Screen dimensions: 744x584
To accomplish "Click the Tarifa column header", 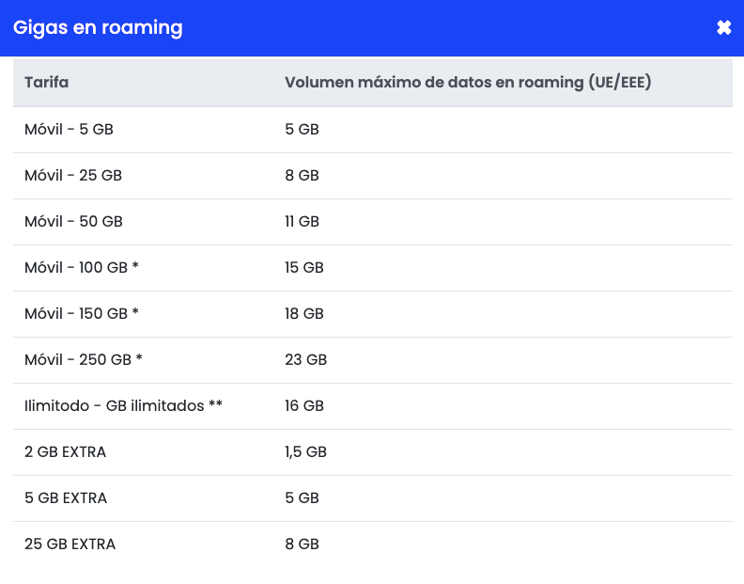I will [x=47, y=83].
